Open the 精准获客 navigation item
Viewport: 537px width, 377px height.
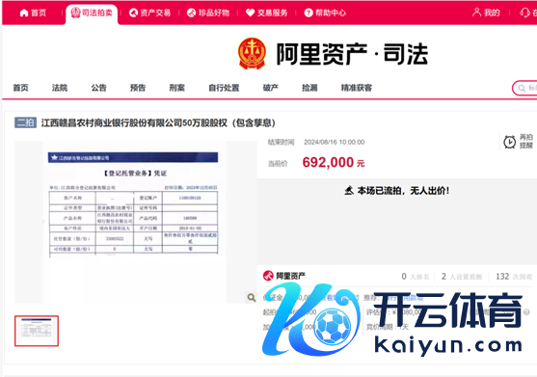357,88
